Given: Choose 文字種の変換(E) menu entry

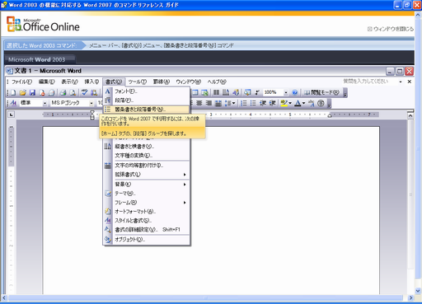Looking at the screenshot, I should (x=147, y=156).
